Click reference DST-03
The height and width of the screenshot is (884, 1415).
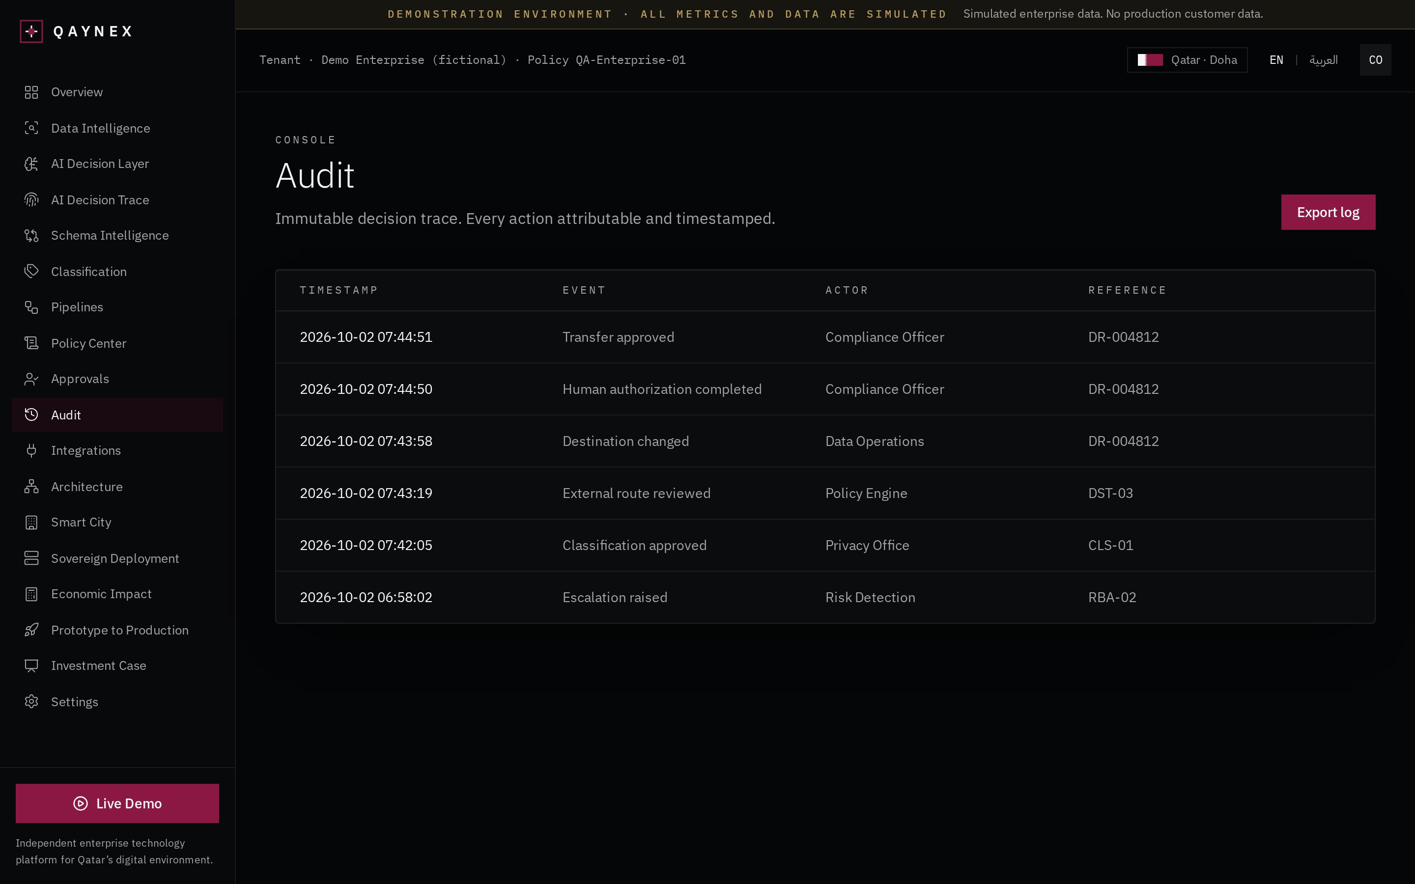coord(1110,494)
